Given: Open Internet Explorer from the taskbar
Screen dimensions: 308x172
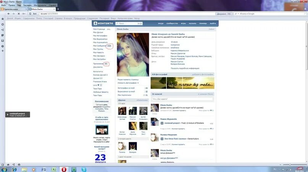Looking at the screenshot, I should (x=15, y=169).
